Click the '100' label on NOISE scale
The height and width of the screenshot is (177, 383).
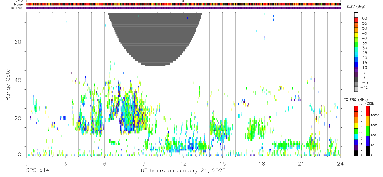tap(374, 135)
